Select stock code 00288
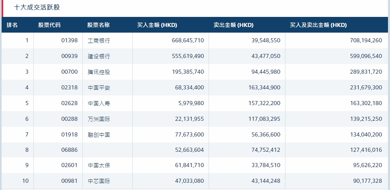This screenshot has height=190, width=390. [70, 119]
